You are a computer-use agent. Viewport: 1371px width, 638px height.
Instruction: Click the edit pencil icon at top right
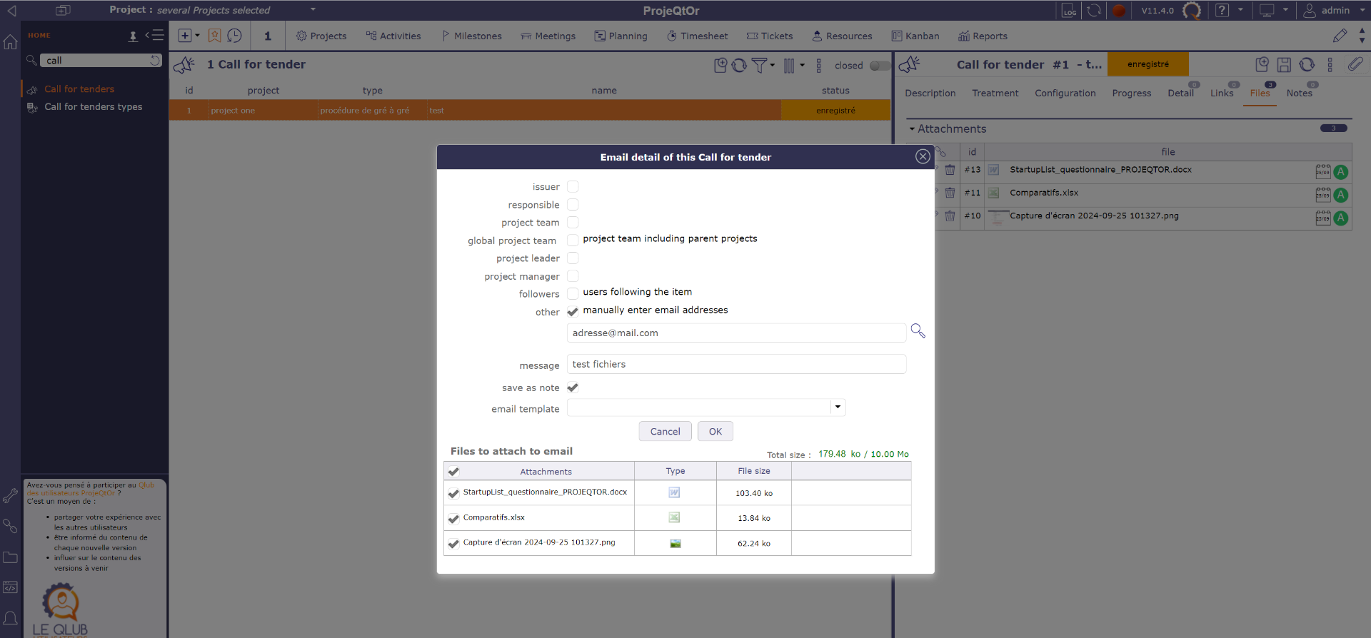[x=1340, y=36]
